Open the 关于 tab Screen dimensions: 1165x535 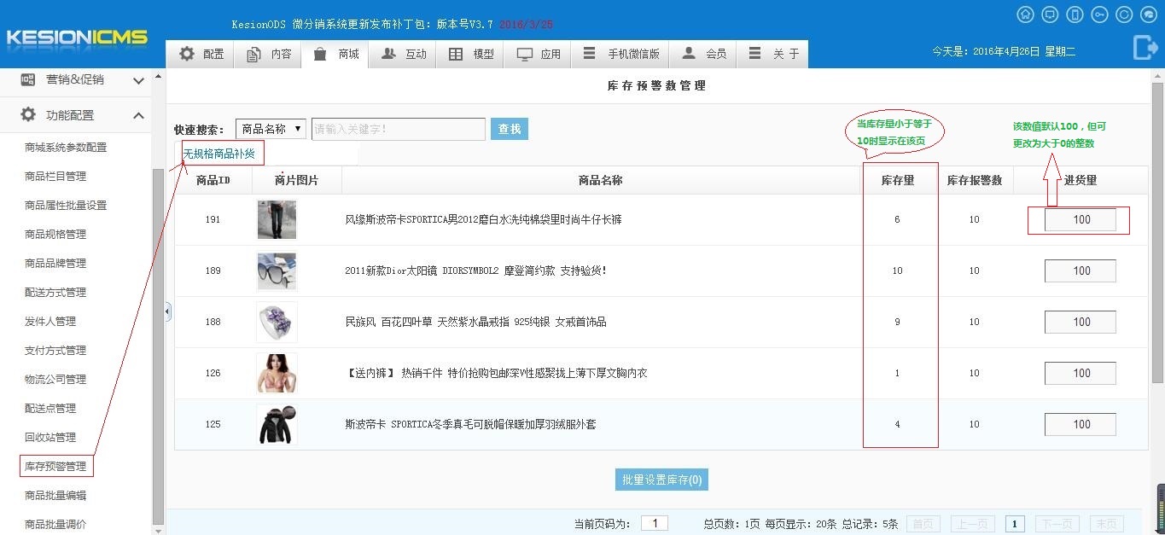[x=773, y=54]
